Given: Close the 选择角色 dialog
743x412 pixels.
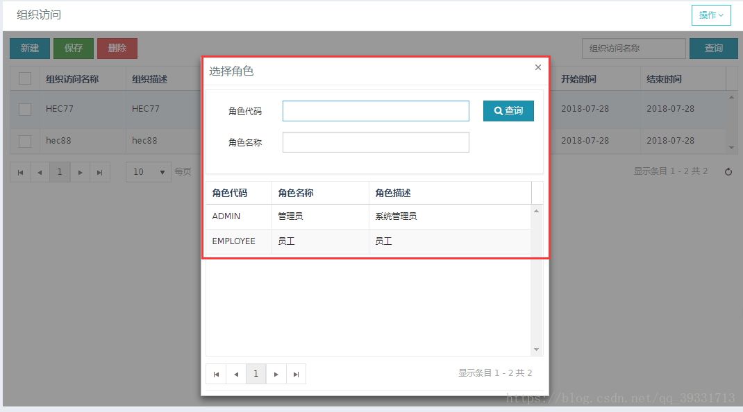Looking at the screenshot, I should 538,67.
